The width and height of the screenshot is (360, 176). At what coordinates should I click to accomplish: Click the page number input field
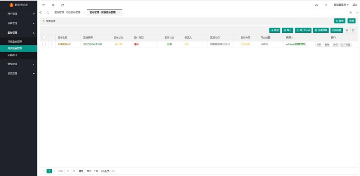tap(68, 171)
